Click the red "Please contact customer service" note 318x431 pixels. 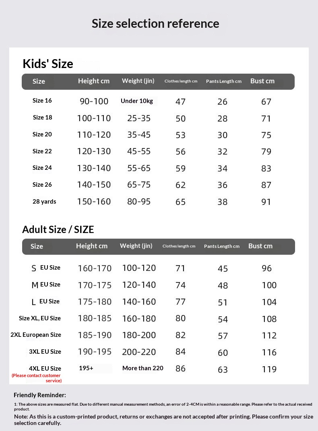click(x=37, y=378)
